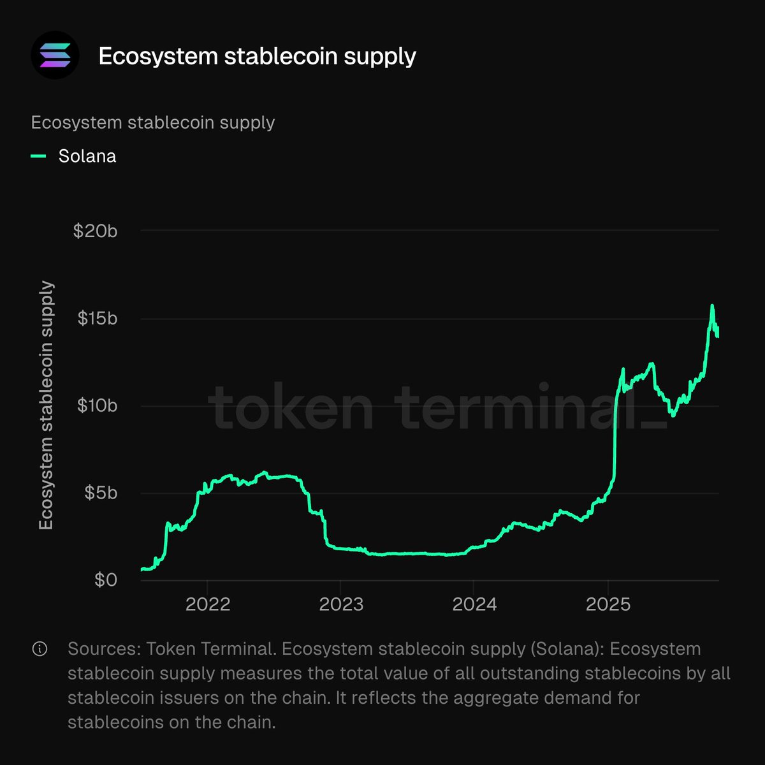Select the 2024 x-axis label
This screenshot has height=765, width=765.
474,604
